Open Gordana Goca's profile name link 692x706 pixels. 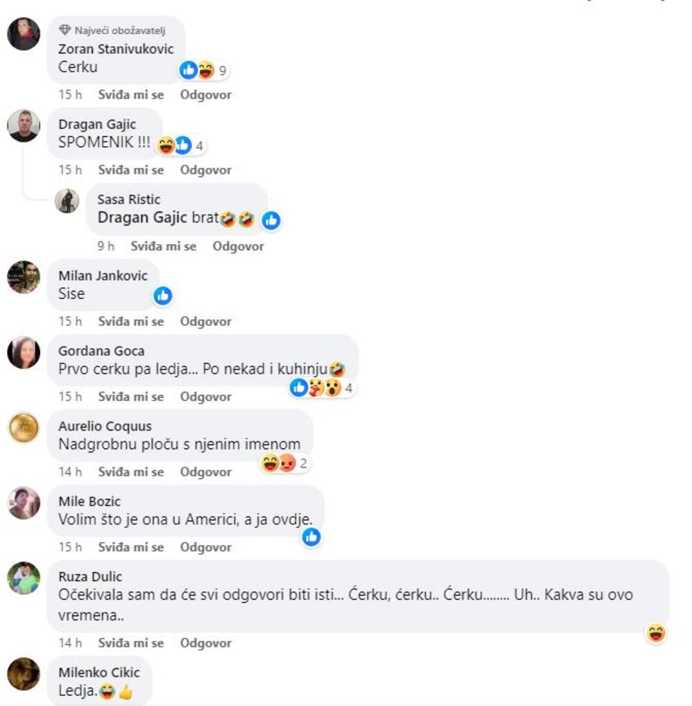(x=101, y=351)
